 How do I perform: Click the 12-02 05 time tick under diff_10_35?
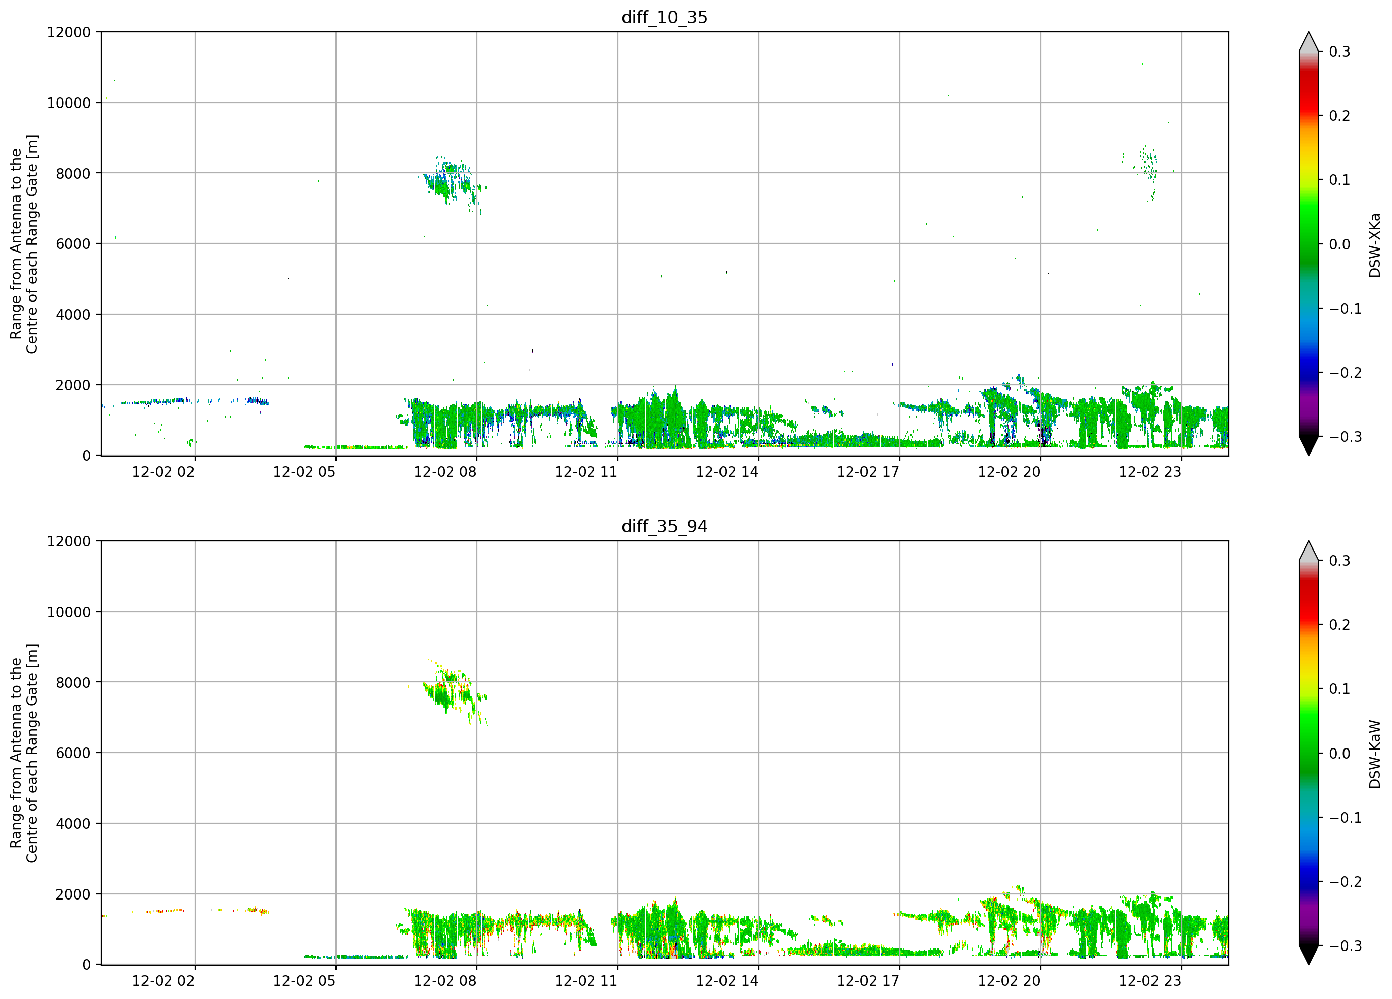point(305,472)
